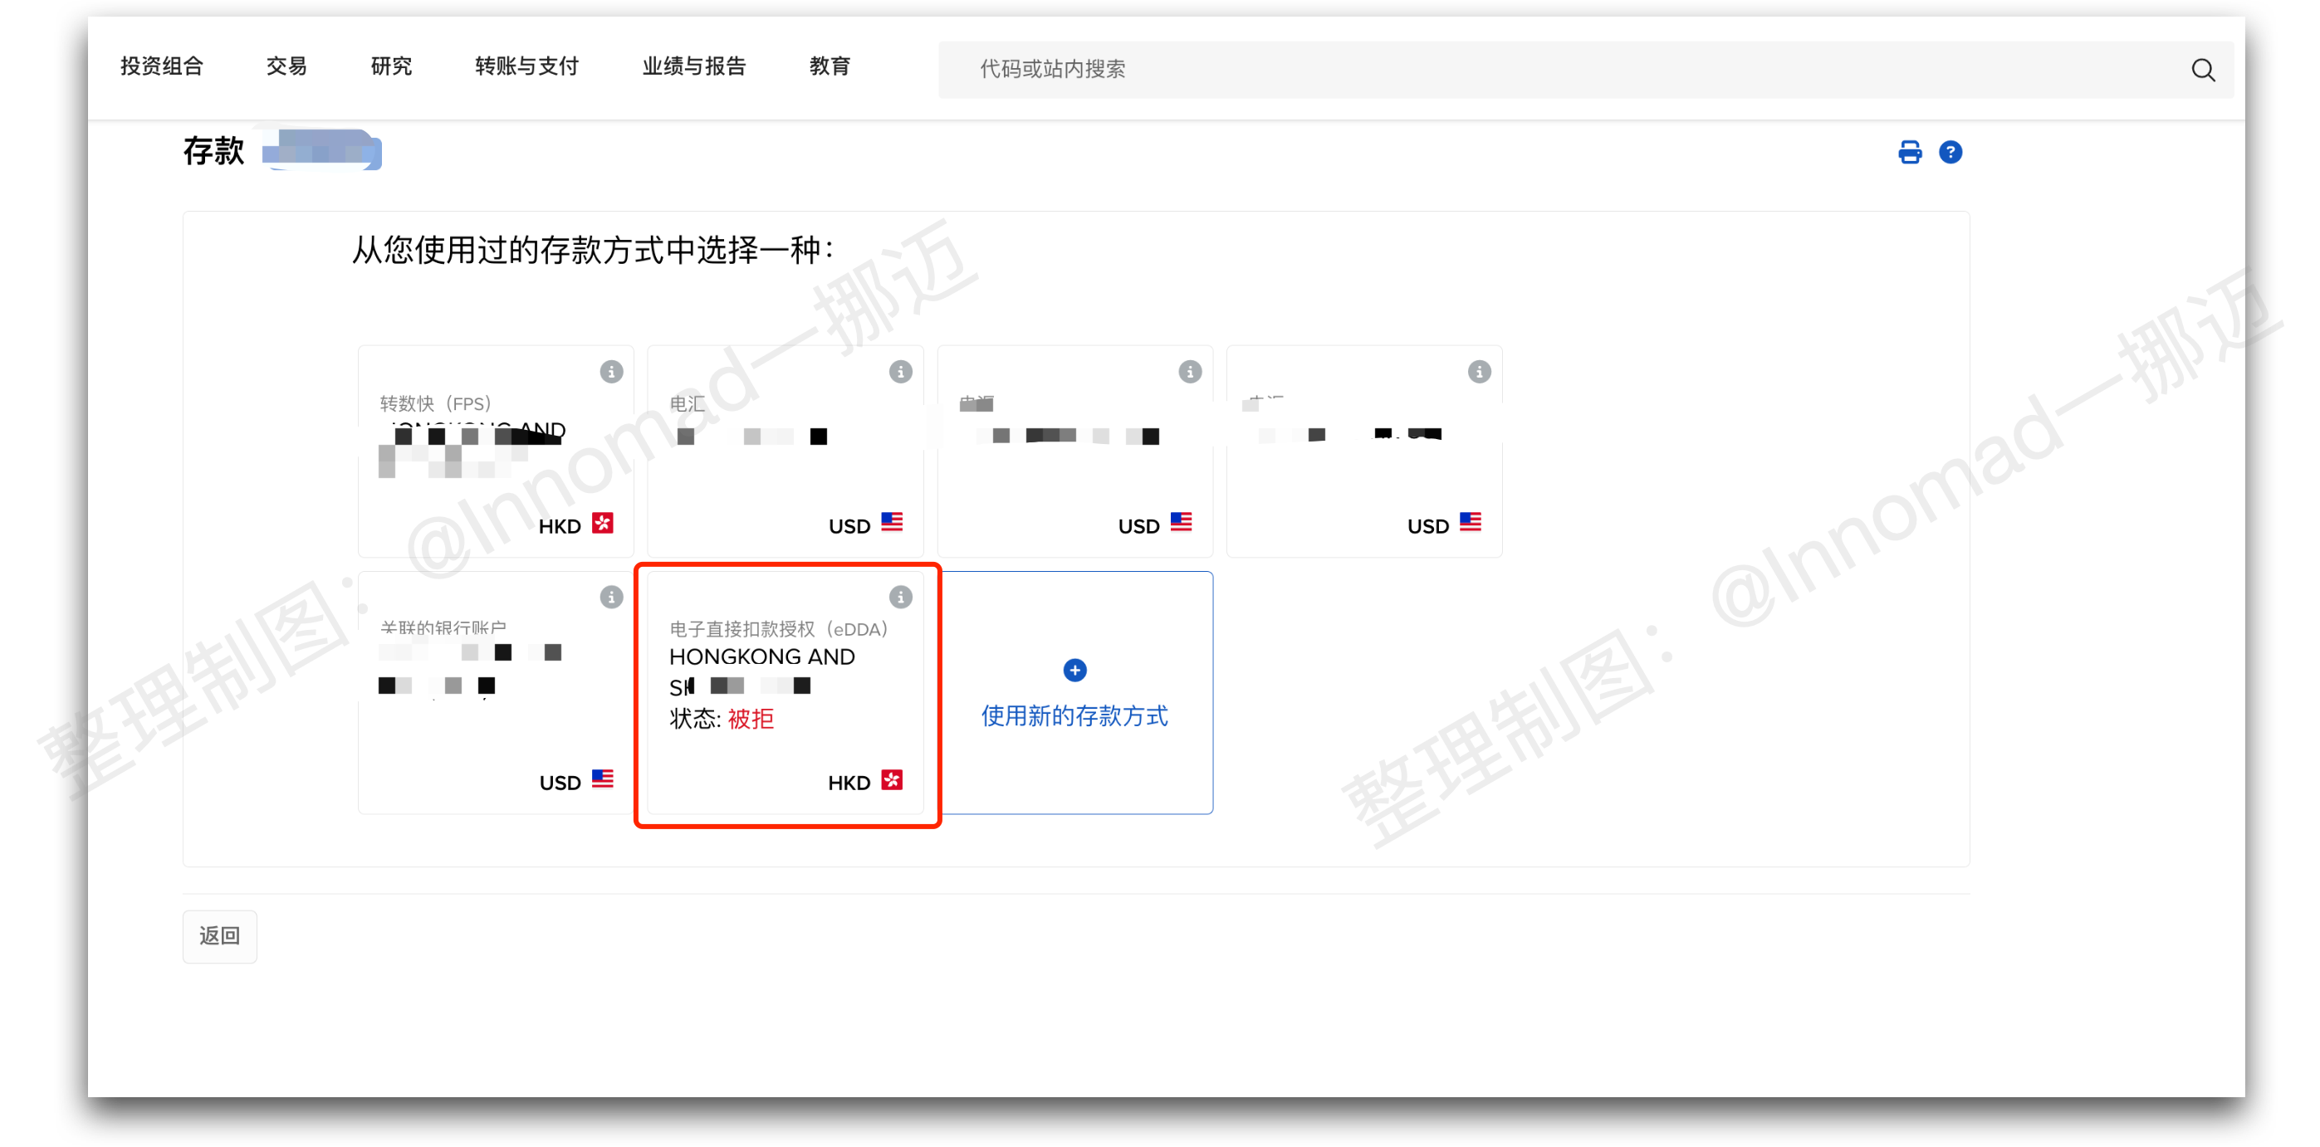Image resolution: width=2320 pixels, height=1147 pixels.
Task: Click the blurred account label beside 存款
Action: point(321,150)
